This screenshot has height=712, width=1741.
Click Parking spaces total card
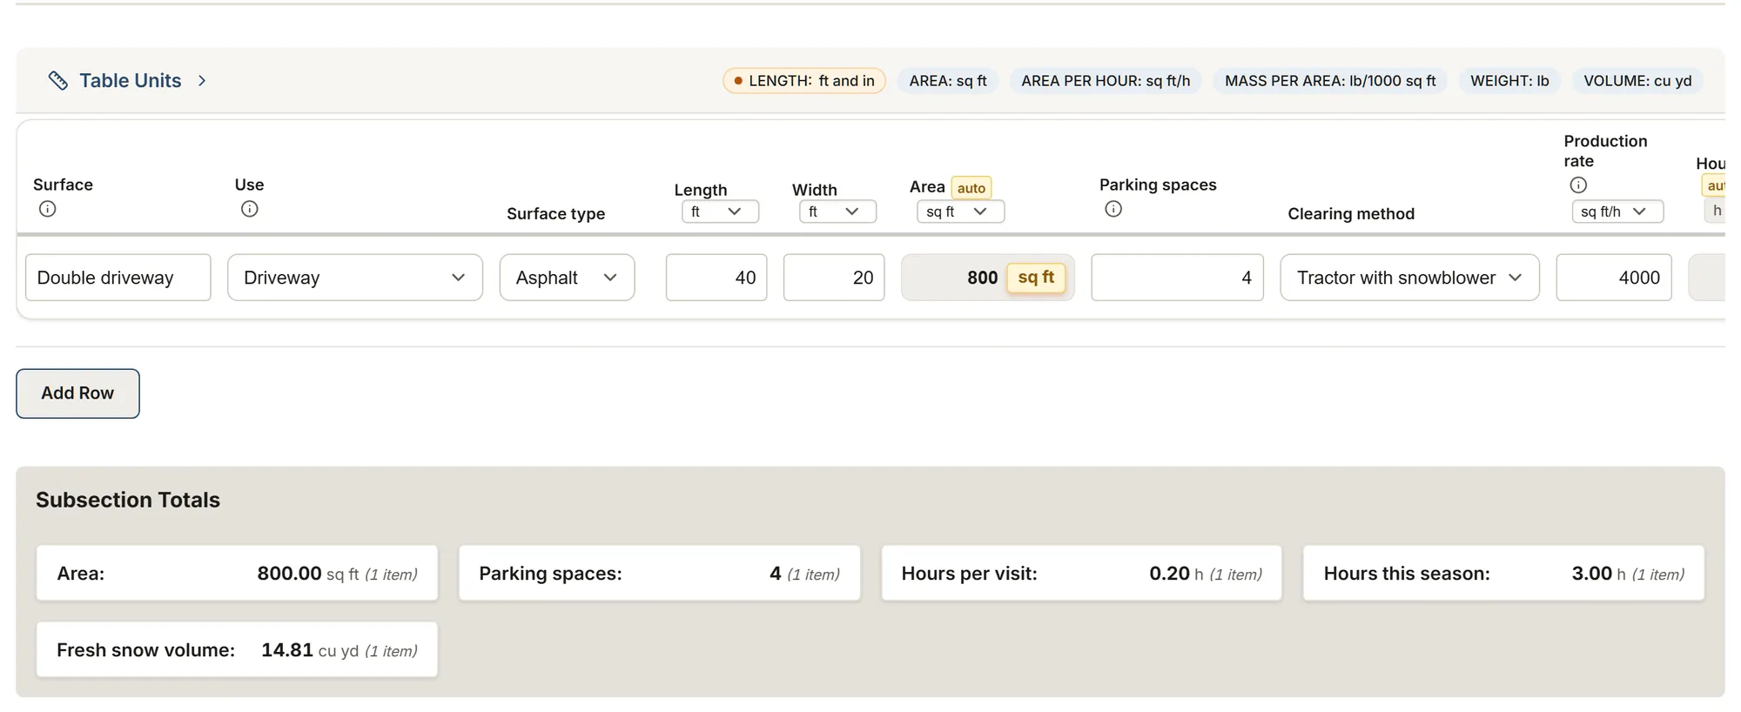659,574
